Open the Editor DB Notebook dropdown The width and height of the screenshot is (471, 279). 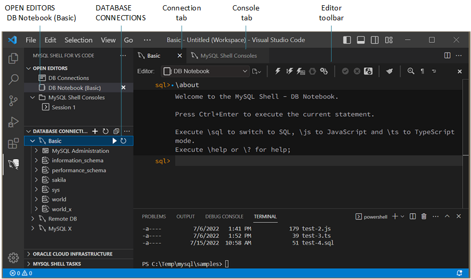click(205, 71)
